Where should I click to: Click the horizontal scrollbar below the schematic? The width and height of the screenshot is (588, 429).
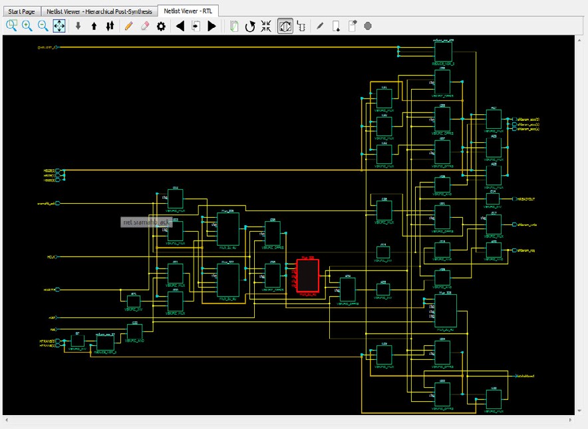[x=289, y=420]
